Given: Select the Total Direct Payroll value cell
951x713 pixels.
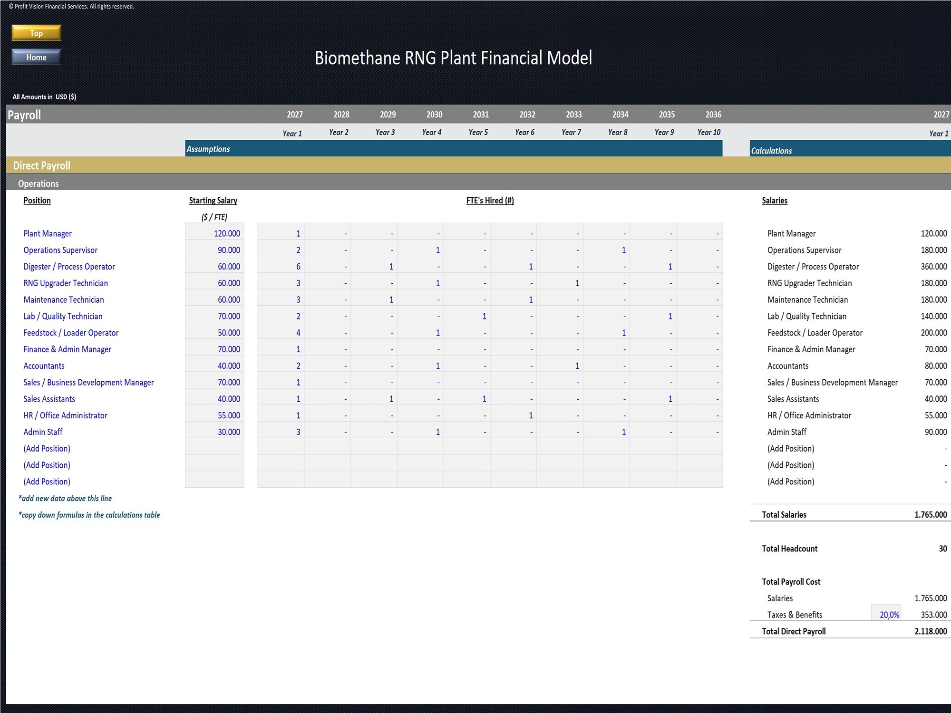Looking at the screenshot, I should click(930, 631).
